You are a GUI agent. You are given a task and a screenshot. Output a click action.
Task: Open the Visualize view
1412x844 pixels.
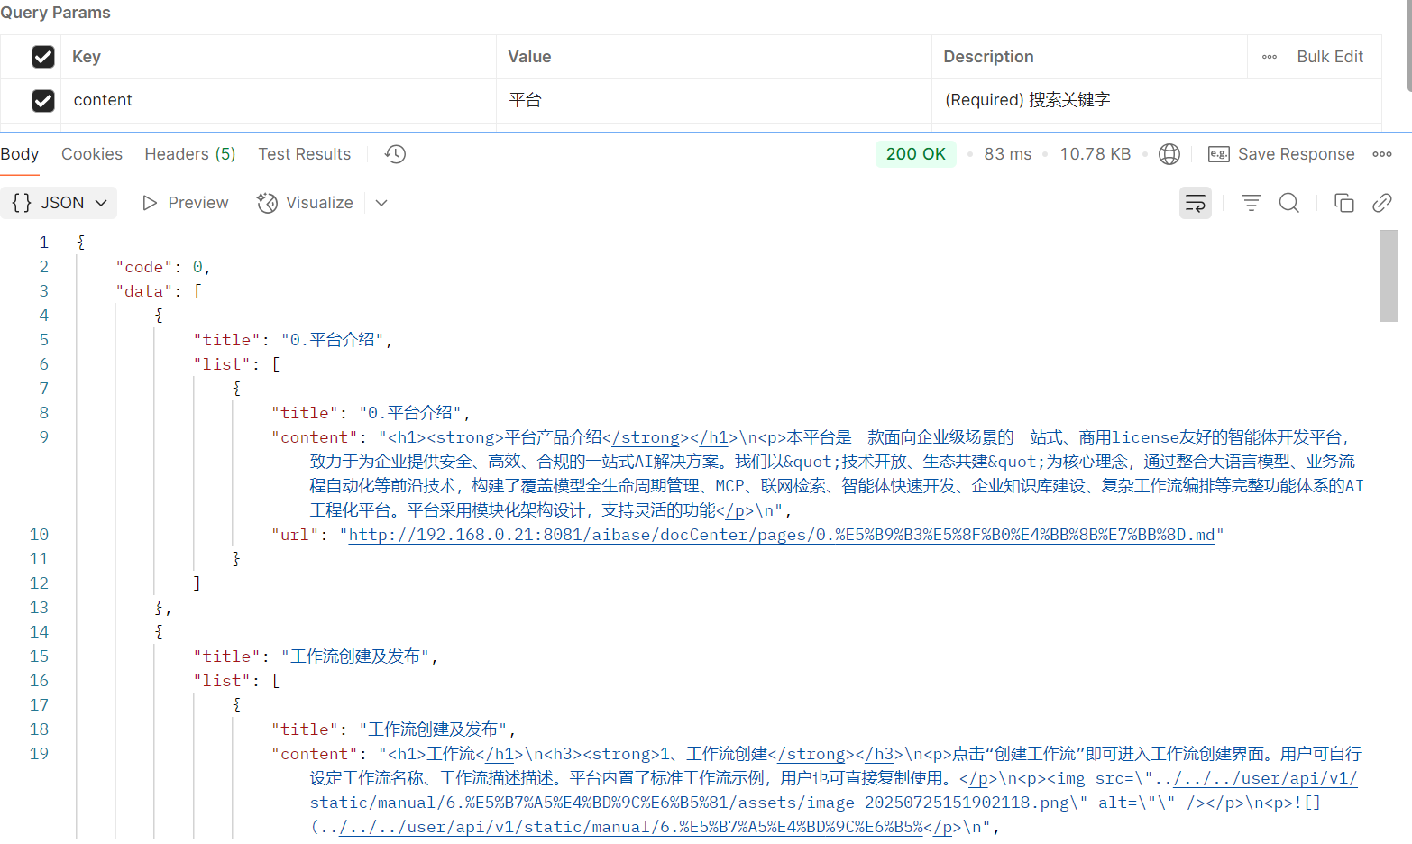point(305,203)
